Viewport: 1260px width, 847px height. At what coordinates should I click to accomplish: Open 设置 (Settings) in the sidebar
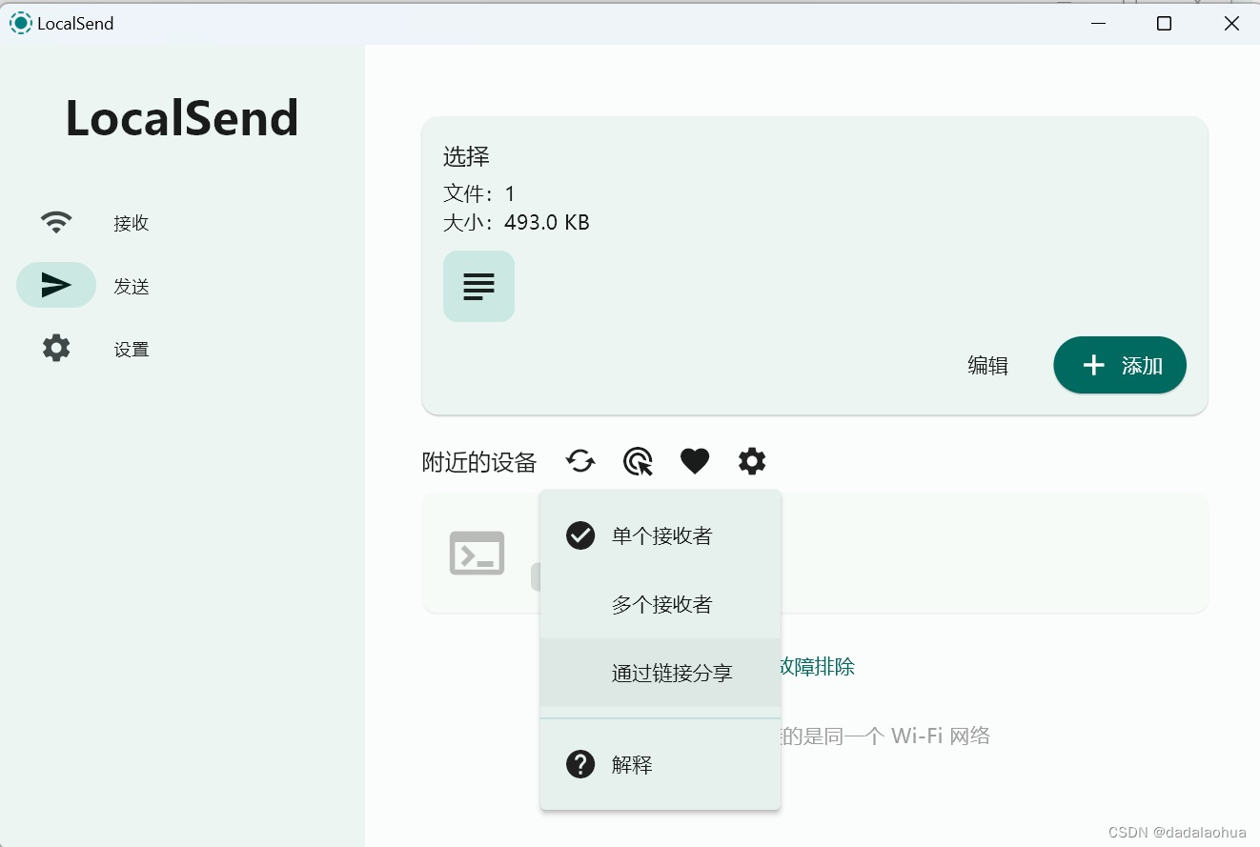(x=132, y=349)
